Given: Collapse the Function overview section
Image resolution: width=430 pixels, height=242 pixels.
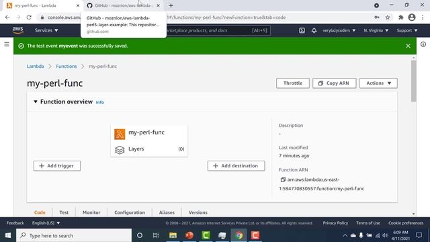Looking at the screenshot, I should pos(36,102).
